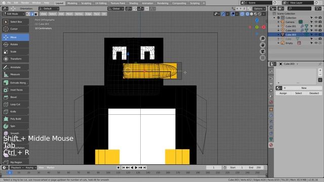The image size is (324, 182).
Task: Switch to the Modeling workspace tab
Action: coord(72,3)
